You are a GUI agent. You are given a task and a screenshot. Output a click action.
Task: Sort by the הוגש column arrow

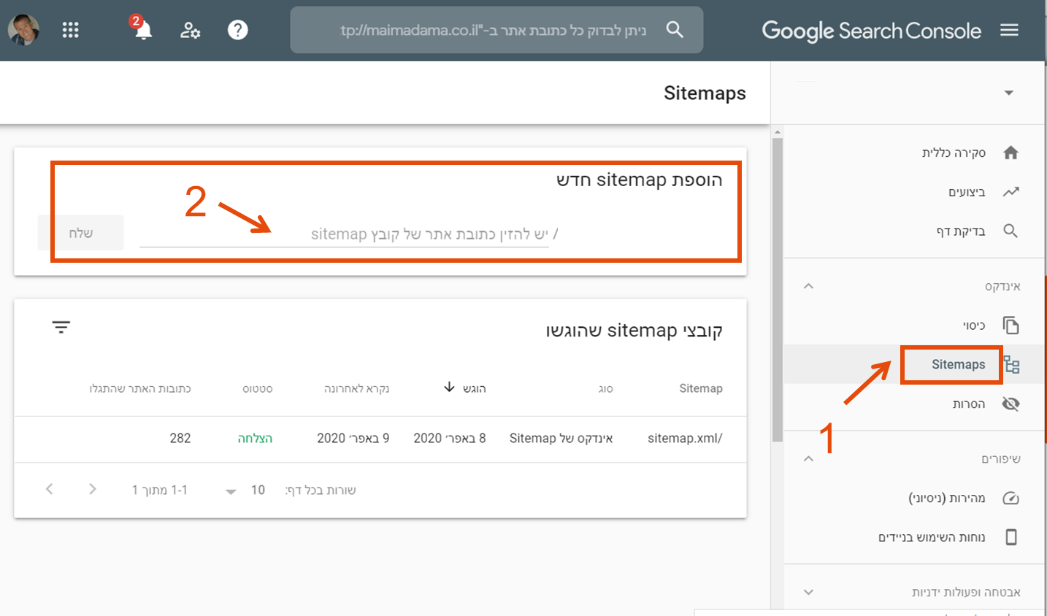pos(449,387)
